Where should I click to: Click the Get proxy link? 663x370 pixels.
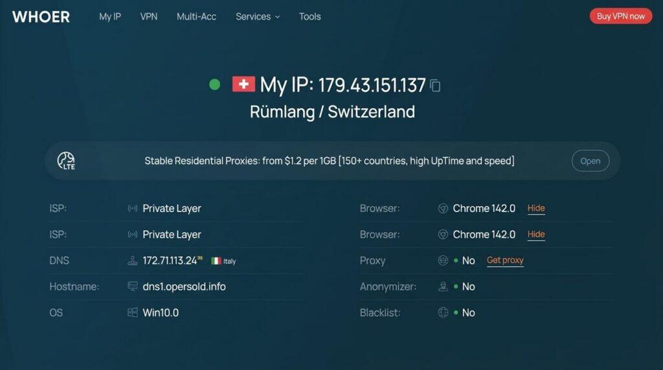tap(505, 260)
